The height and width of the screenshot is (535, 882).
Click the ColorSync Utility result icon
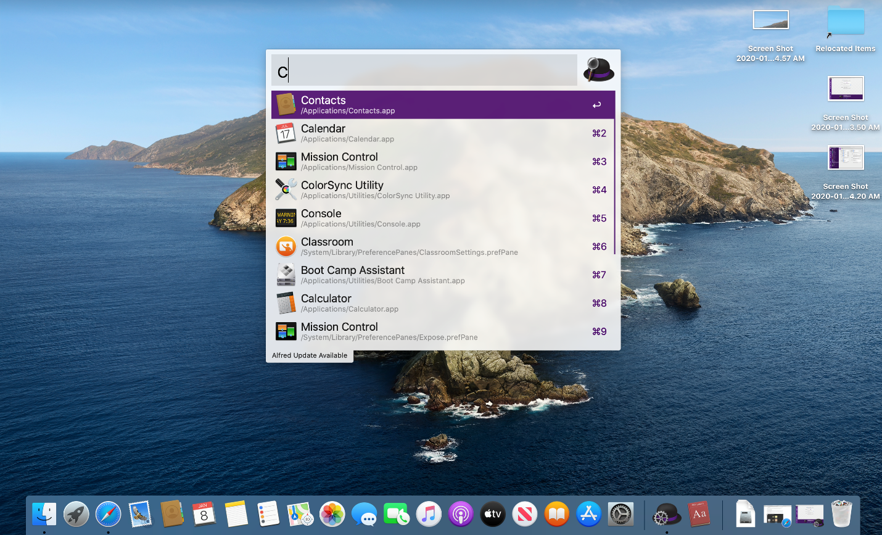(x=286, y=189)
